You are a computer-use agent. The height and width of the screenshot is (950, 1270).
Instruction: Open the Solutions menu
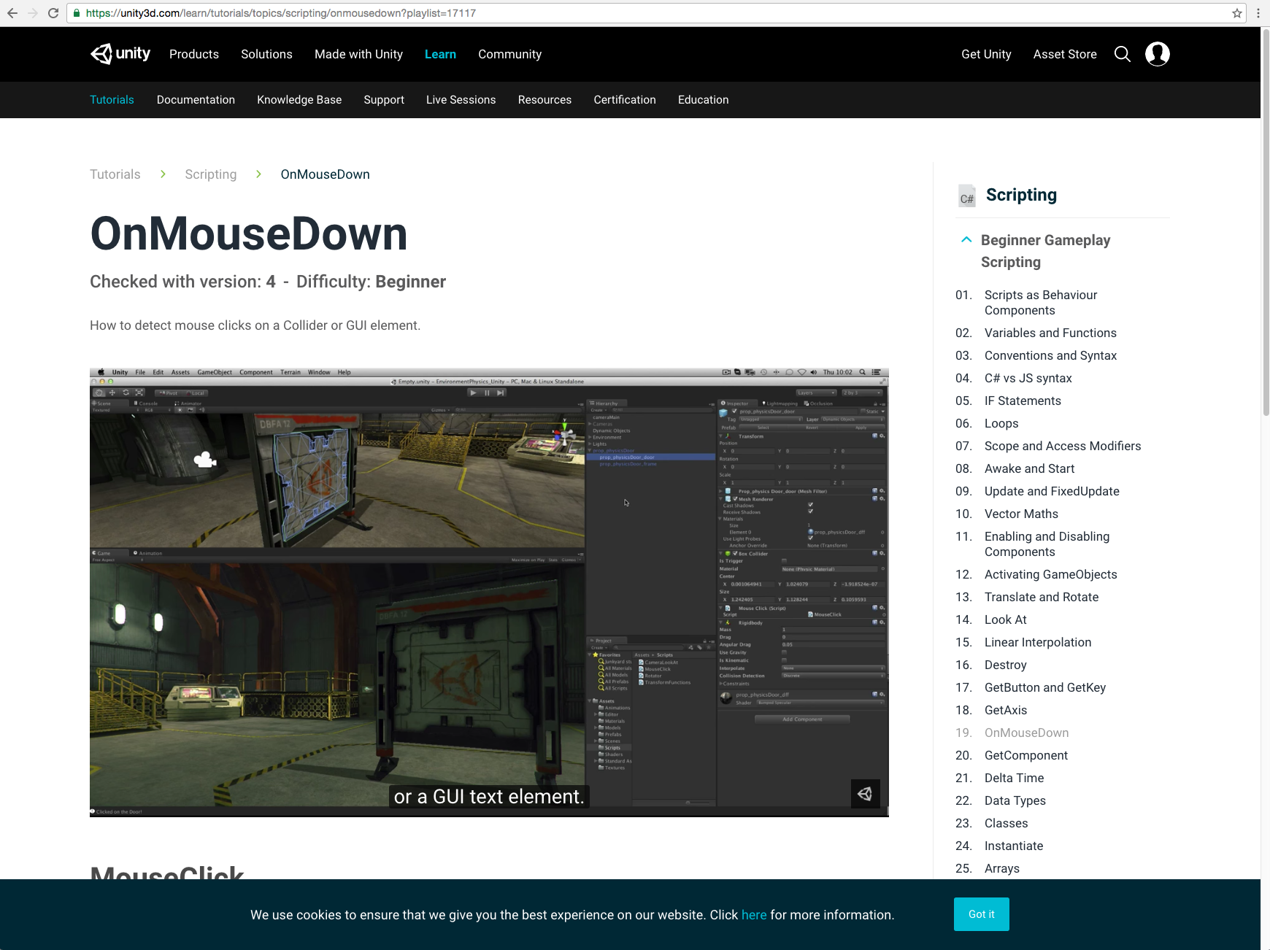click(266, 54)
